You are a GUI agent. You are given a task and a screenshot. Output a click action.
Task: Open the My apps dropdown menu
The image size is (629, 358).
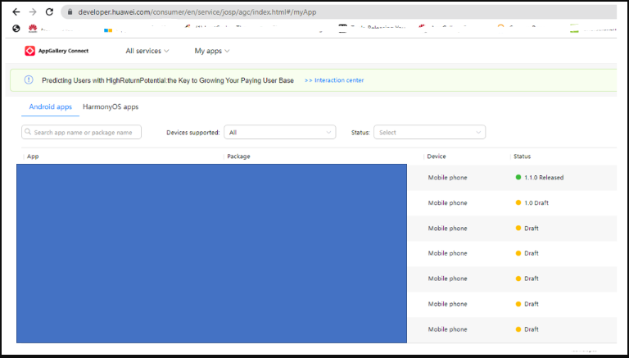tap(212, 51)
